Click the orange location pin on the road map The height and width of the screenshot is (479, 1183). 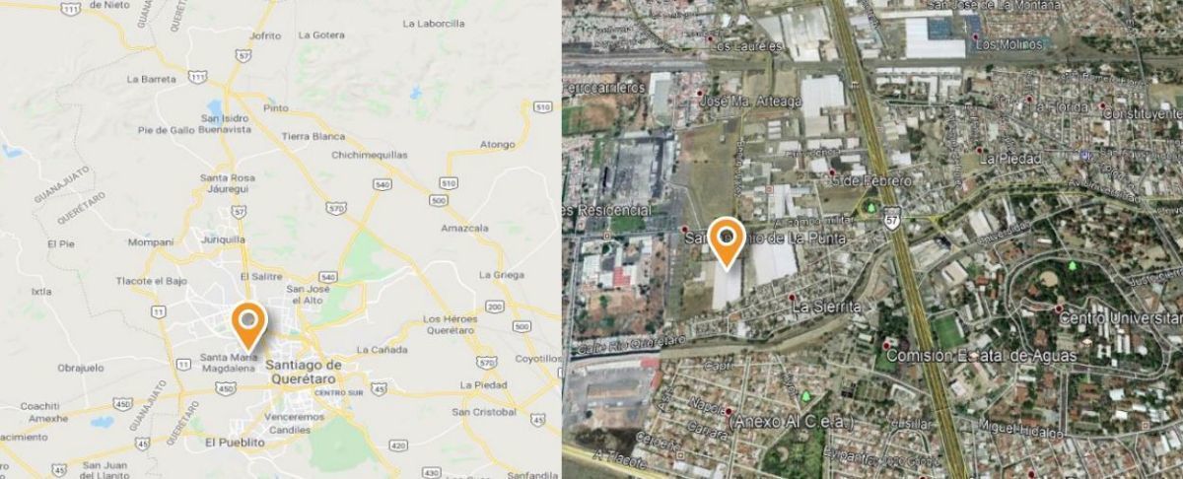tap(247, 325)
